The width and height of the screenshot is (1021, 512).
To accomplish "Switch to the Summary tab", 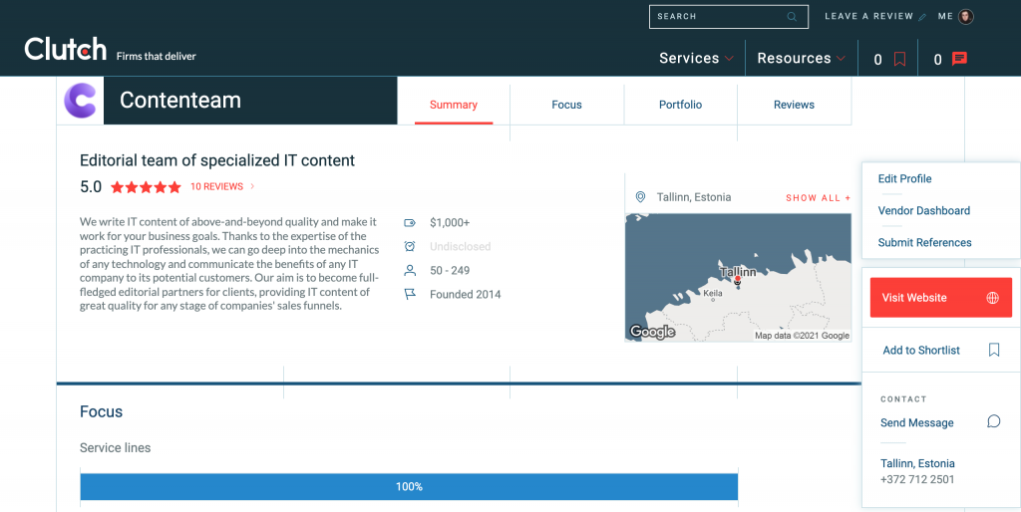I will (x=454, y=105).
